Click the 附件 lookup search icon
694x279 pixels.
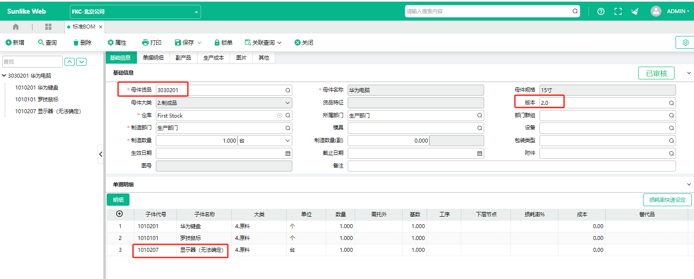[x=672, y=154]
